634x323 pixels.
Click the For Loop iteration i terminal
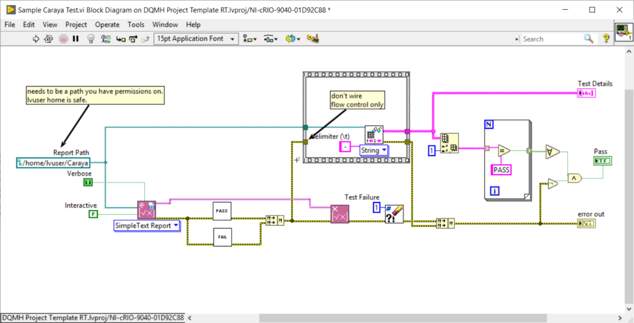[x=494, y=191]
